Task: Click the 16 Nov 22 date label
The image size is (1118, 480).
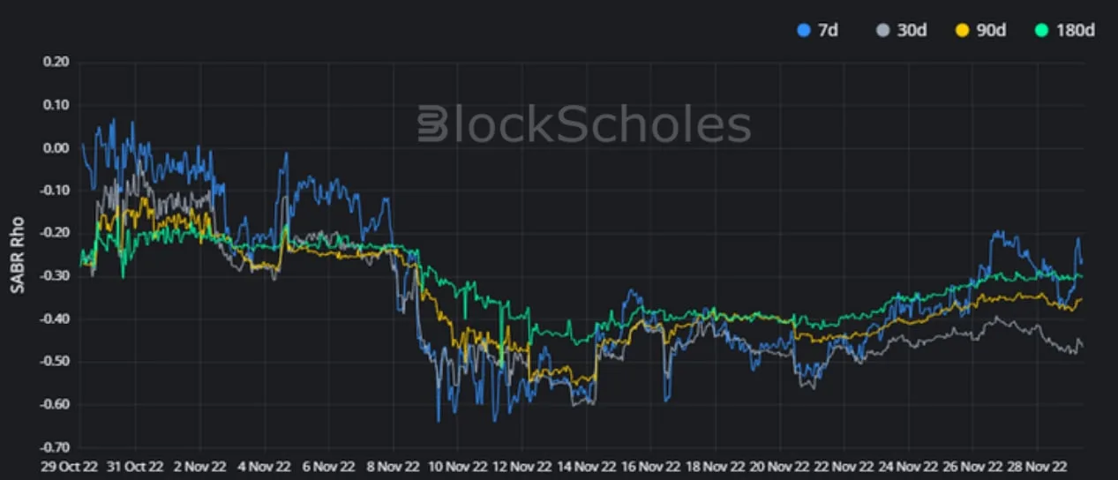Action: coord(650,465)
